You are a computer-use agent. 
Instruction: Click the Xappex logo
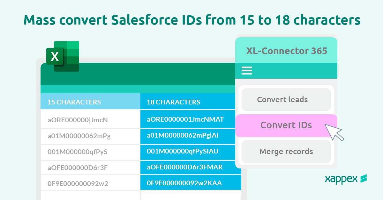(x=346, y=179)
